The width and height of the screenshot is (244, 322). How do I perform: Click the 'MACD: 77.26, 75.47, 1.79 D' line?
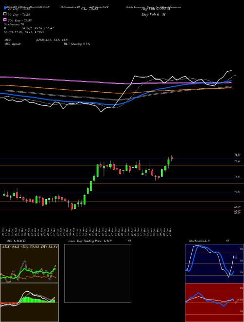click(x=23, y=32)
